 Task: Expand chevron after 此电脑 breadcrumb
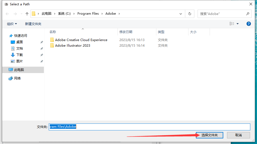(x=55, y=14)
